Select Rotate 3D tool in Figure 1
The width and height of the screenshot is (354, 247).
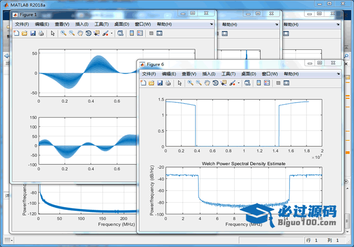pyautogui.click(x=88, y=33)
